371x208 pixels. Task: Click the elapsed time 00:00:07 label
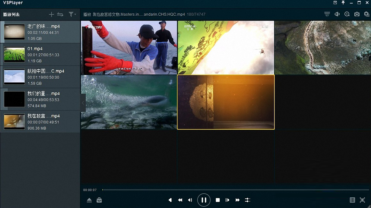[x=90, y=190]
